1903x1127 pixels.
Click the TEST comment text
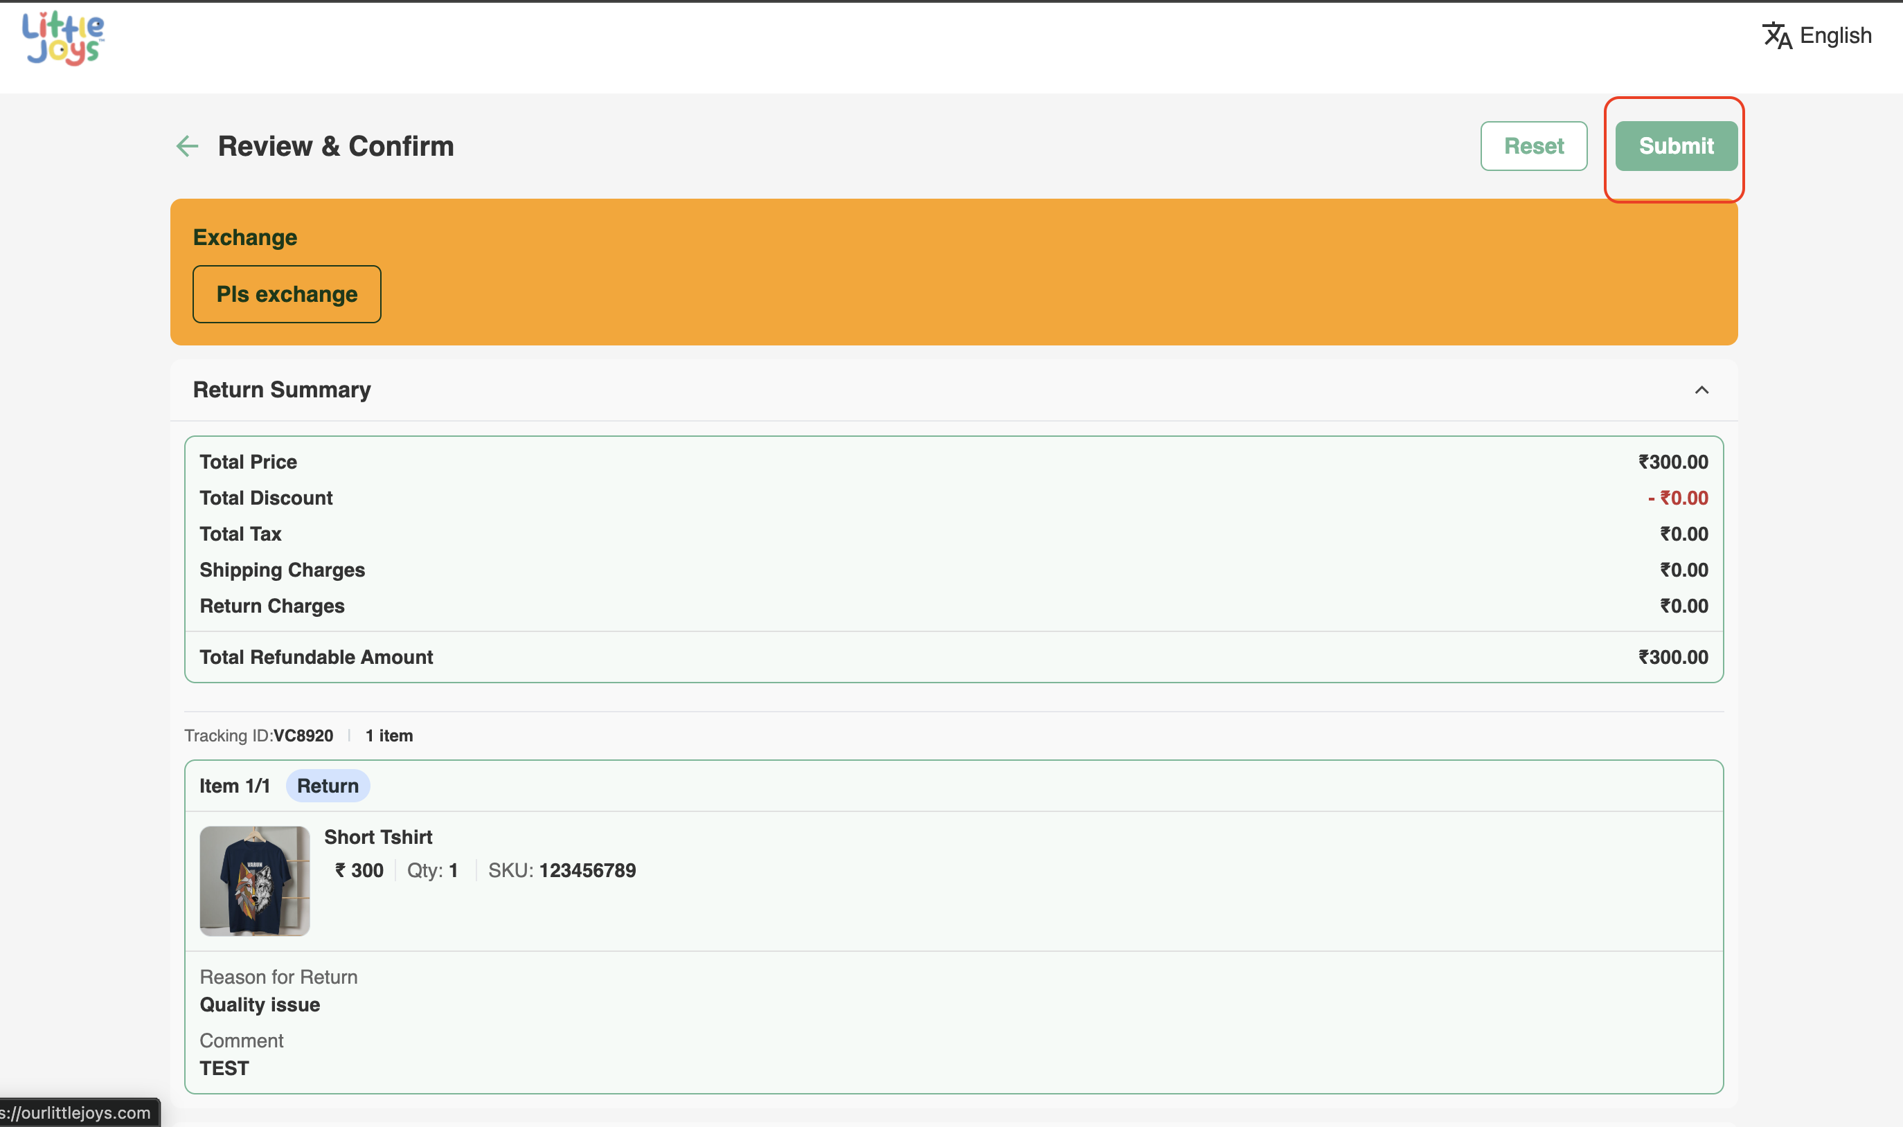[x=224, y=1069]
